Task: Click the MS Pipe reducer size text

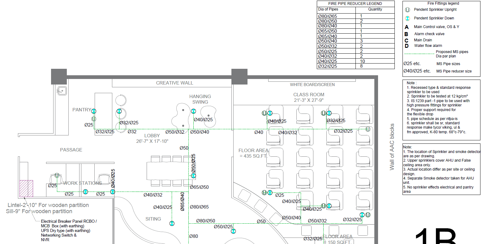Action: pyautogui.click(x=454, y=71)
